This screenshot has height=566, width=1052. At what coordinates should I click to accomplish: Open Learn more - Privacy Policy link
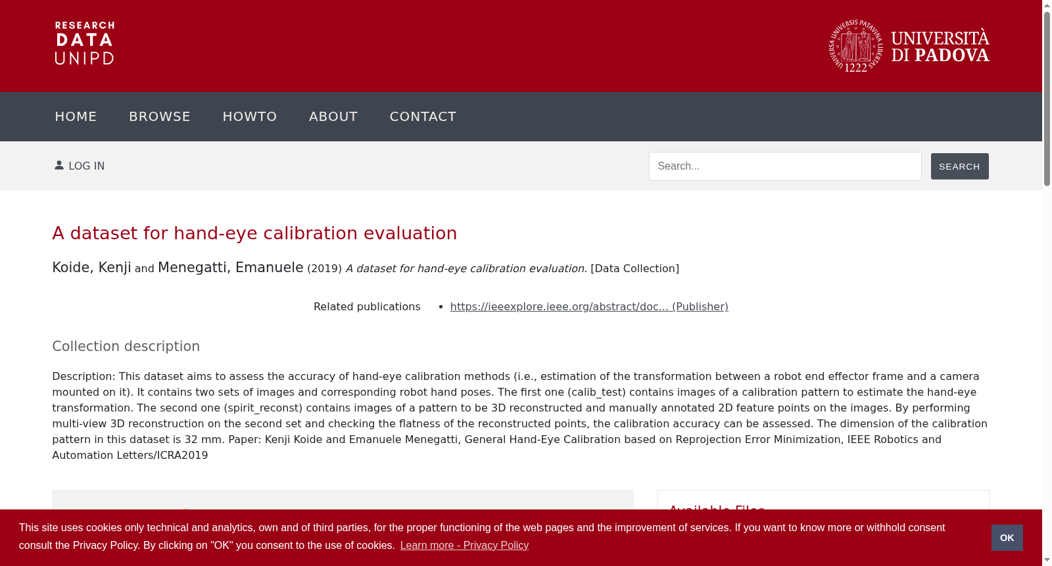tap(464, 546)
